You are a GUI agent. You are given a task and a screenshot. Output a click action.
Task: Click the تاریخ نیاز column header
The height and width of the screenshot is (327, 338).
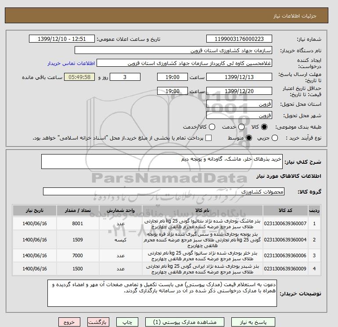click(35, 210)
